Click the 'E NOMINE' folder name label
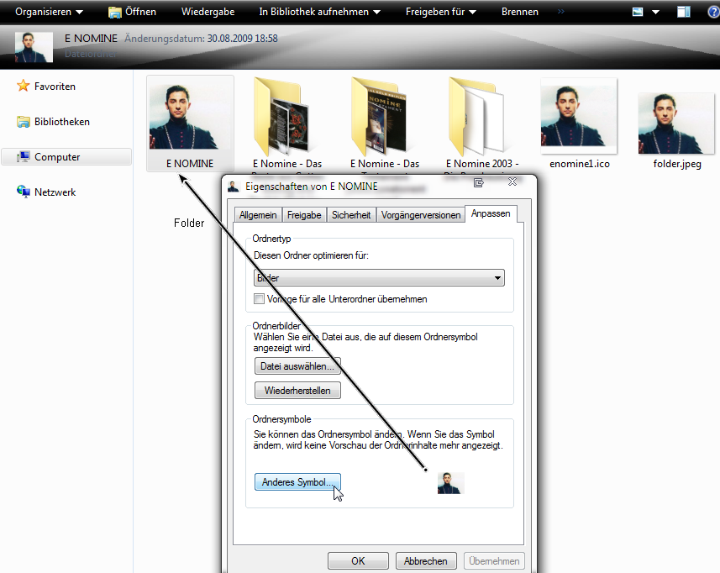The image size is (720, 573). [x=190, y=164]
